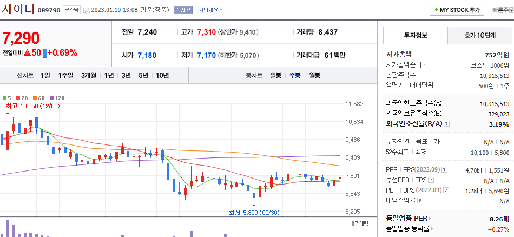This screenshot has height=237, width=514.
Task: Click the 외국인보유주식수 value 329,023
Action: 499,114
